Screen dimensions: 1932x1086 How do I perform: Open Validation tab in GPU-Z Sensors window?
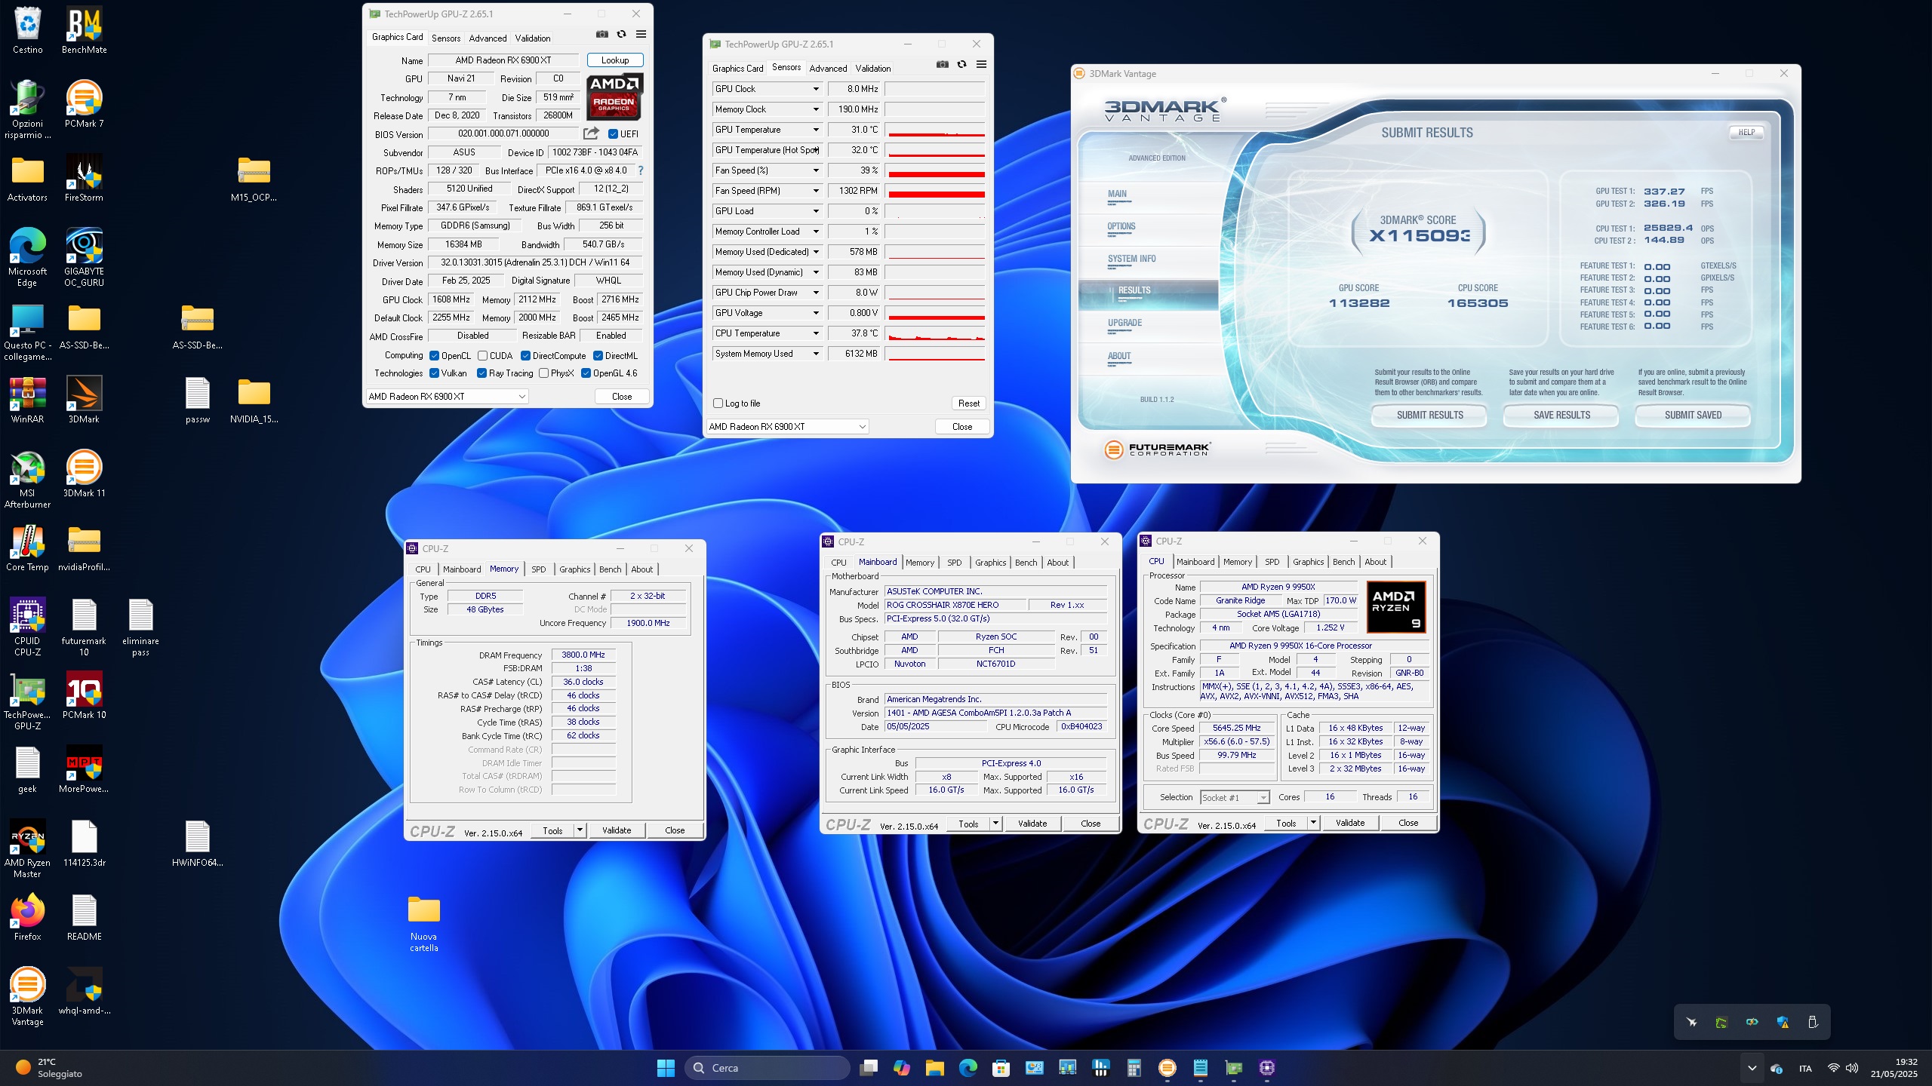coord(873,69)
